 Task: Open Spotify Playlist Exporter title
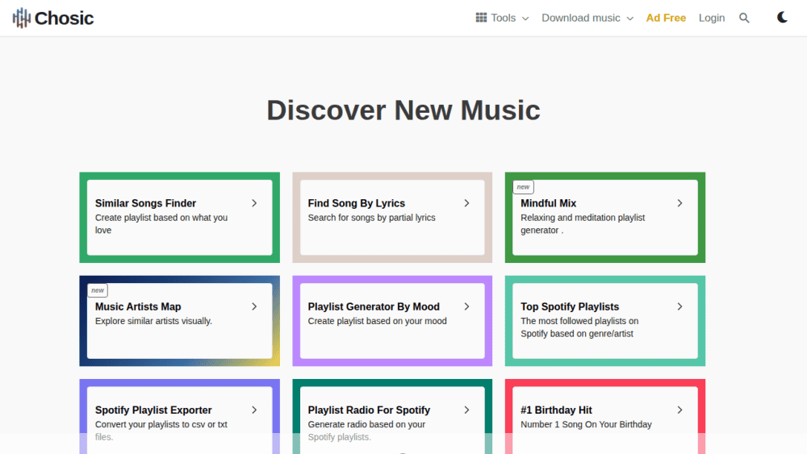pos(153,410)
